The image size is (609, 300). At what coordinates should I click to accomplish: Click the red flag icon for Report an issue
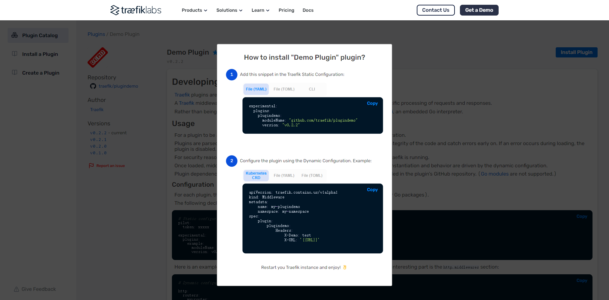click(x=91, y=166)
